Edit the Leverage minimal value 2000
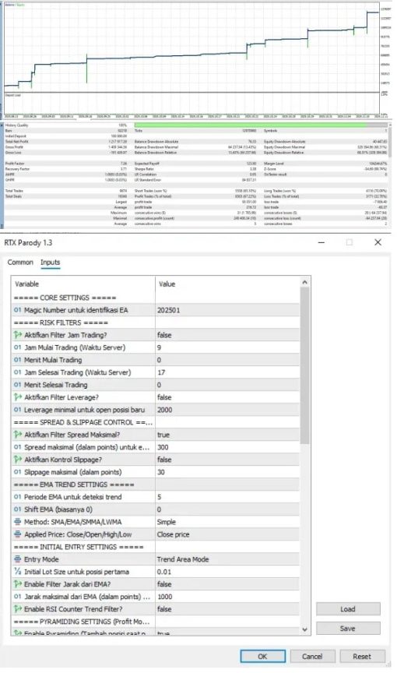Image resolution: width=397 pixels, height=673 pixels. (227, 410)
